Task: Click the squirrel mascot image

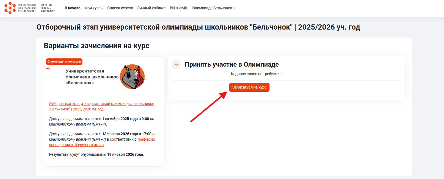Action: tap(132, 77)
